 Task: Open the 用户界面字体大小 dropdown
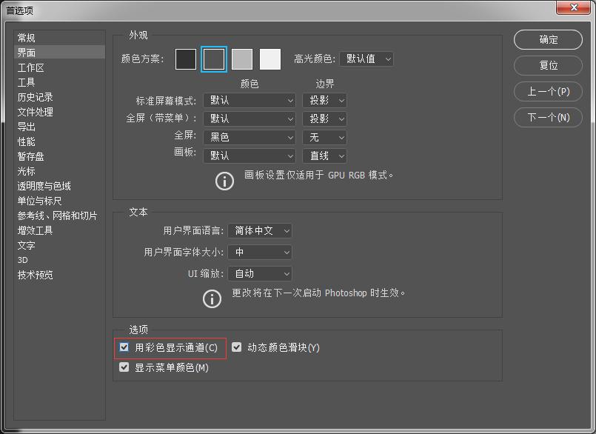pos(260,252)
